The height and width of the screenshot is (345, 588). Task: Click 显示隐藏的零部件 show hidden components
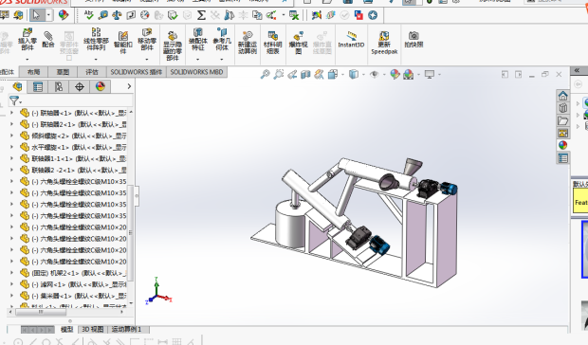(172, 45)
